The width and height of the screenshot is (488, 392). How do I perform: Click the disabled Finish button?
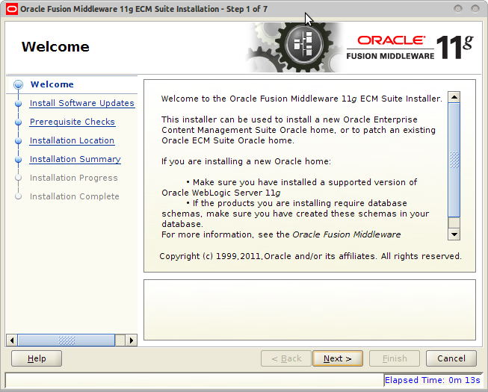395,358
